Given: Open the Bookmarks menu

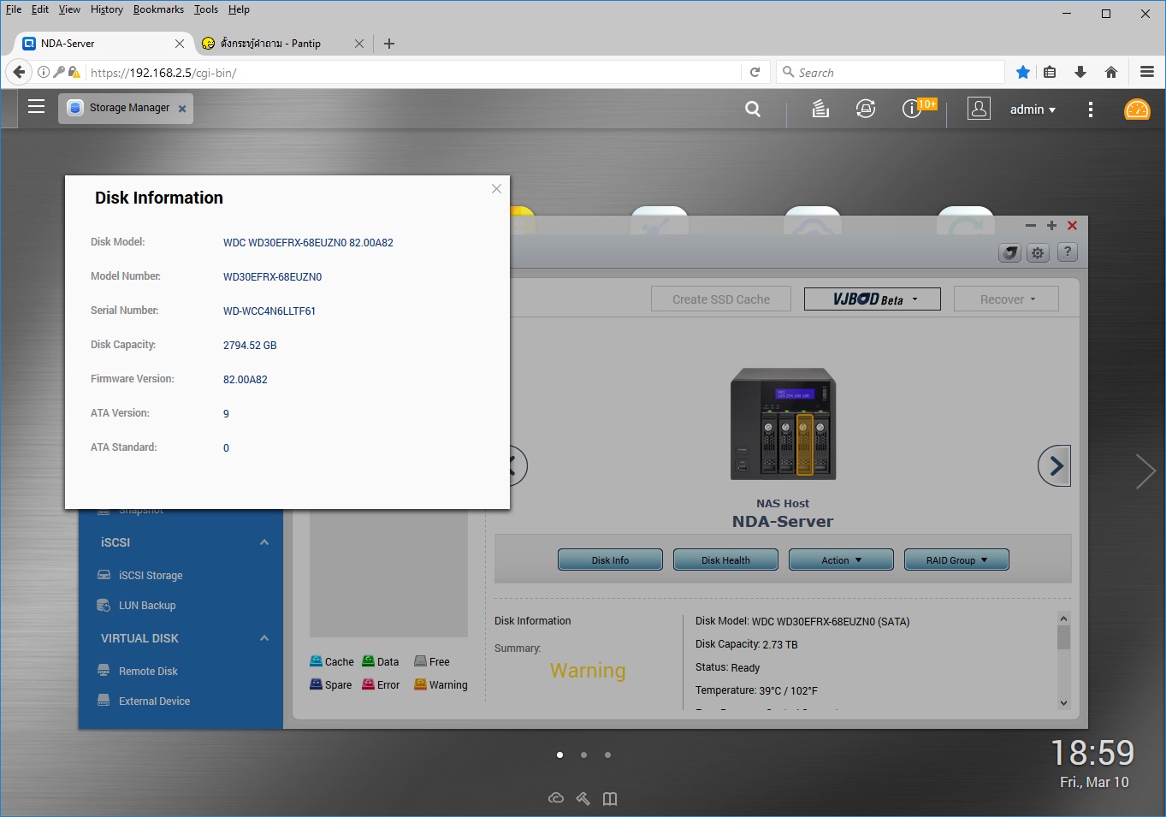Looking at the screenshot, I should point(158,9).
